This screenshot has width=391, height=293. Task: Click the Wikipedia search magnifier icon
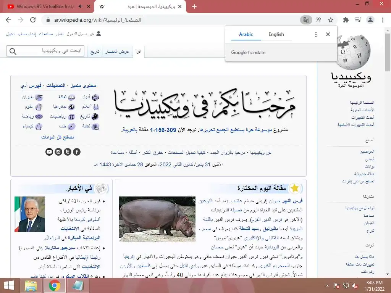pyautogui.click(x=13, y=52)
